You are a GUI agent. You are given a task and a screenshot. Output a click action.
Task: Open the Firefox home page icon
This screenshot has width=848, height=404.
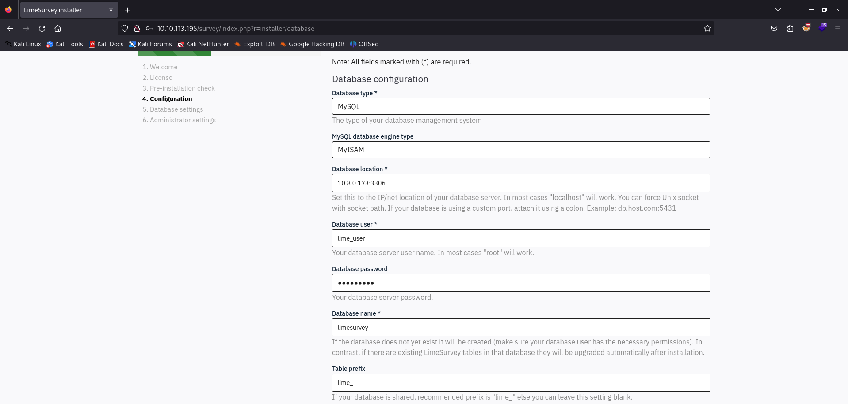coord(57,29)
